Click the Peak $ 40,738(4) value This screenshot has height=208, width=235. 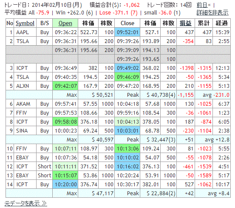pos(161,95)
